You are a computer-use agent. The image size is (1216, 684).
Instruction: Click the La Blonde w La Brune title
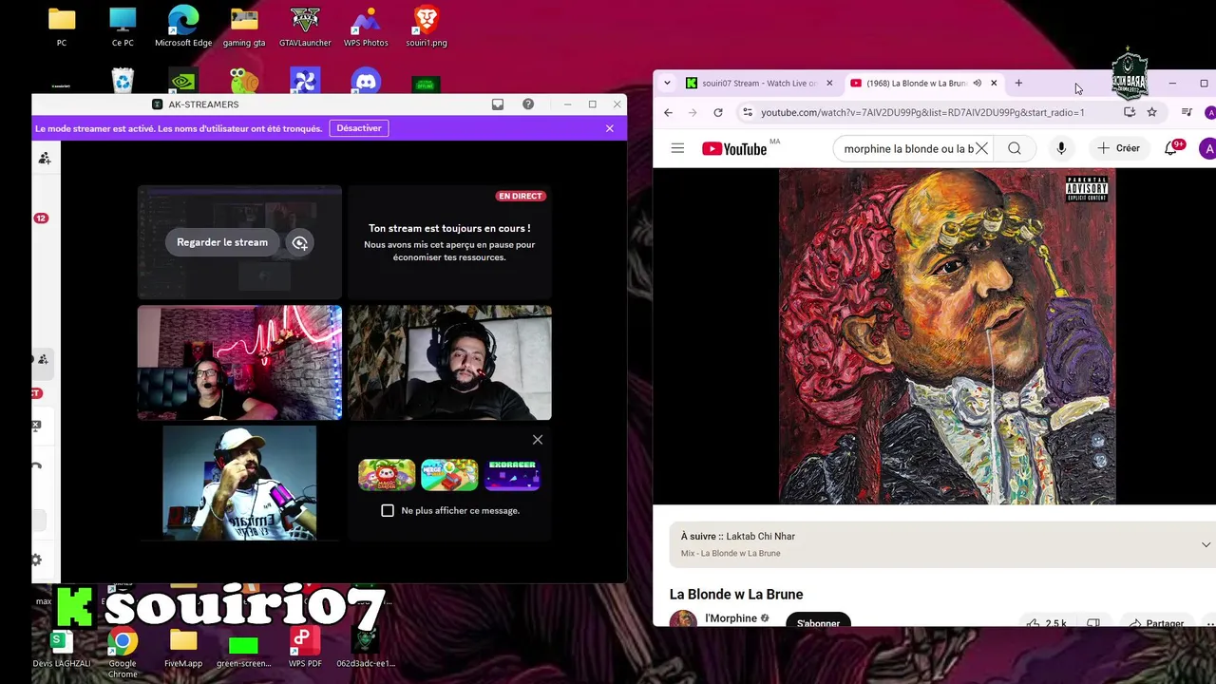[x=736, y=595]
